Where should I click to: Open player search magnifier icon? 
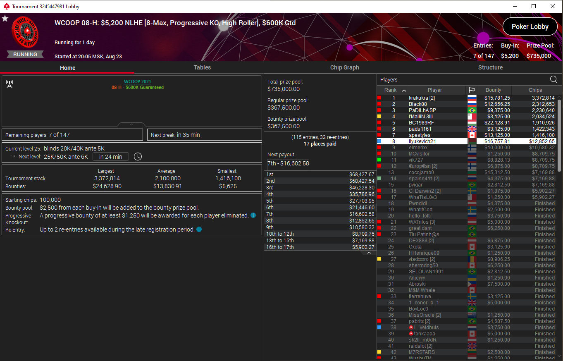click(x=553, y=80)
